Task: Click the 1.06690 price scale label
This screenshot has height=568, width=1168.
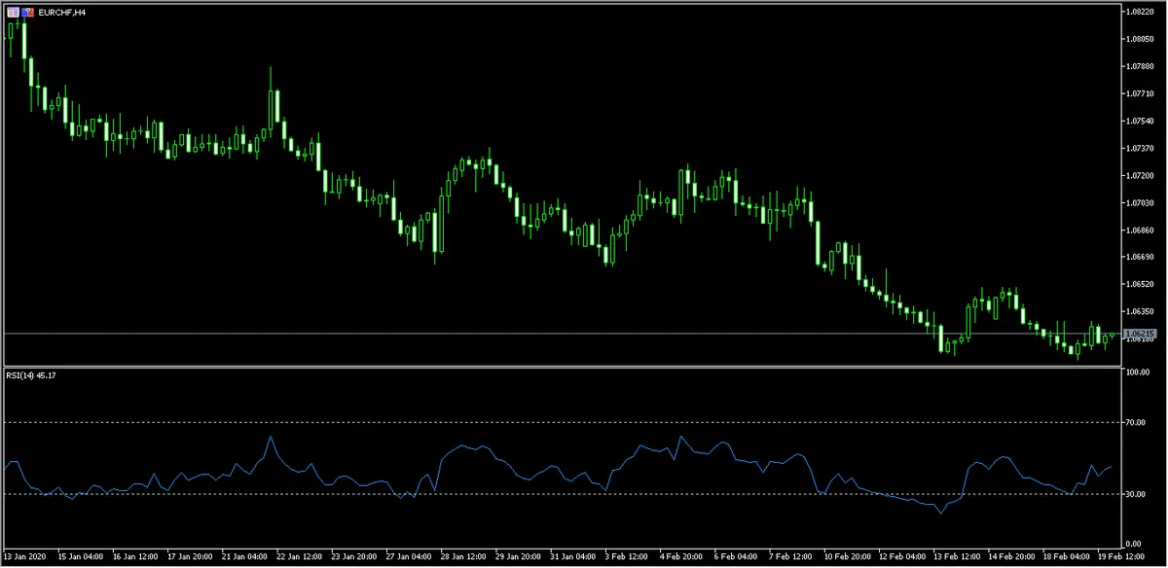Action: (1141, 257)
